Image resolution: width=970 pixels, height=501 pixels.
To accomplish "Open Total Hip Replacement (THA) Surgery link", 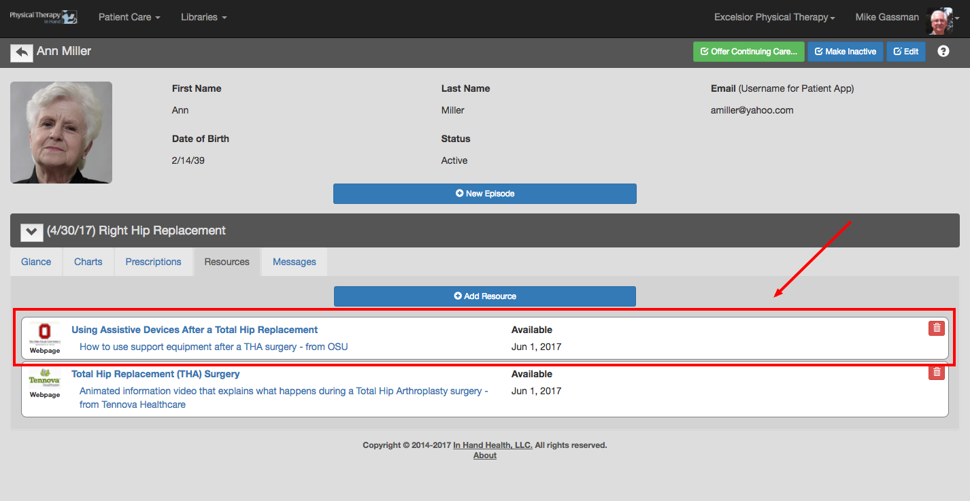I will 156,374.
